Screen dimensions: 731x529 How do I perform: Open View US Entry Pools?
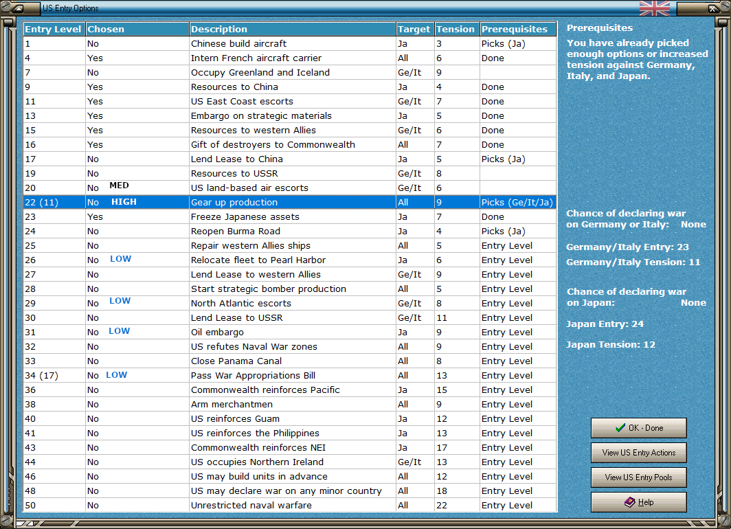[x=638, y=477]
